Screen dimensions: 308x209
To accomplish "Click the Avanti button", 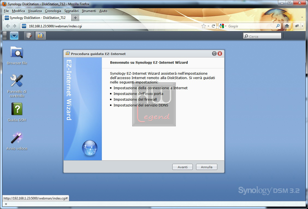I will [x=182, y=167].
